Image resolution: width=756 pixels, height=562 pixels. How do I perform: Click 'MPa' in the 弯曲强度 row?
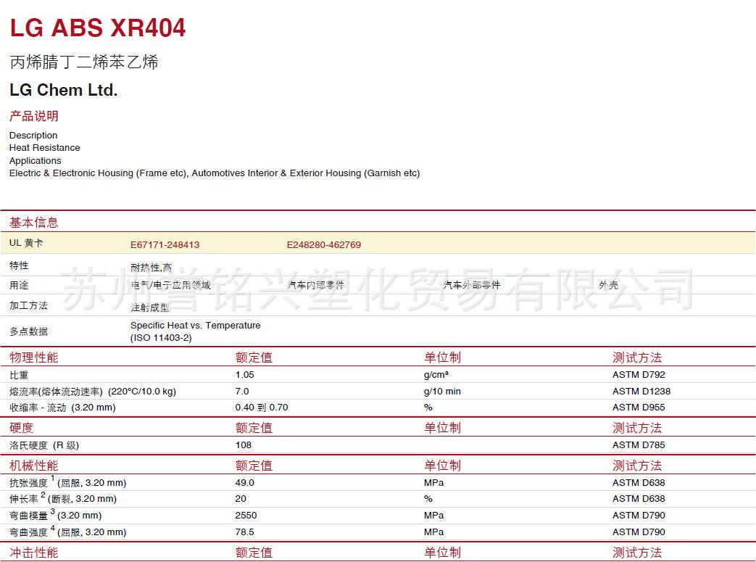(434, 532)
